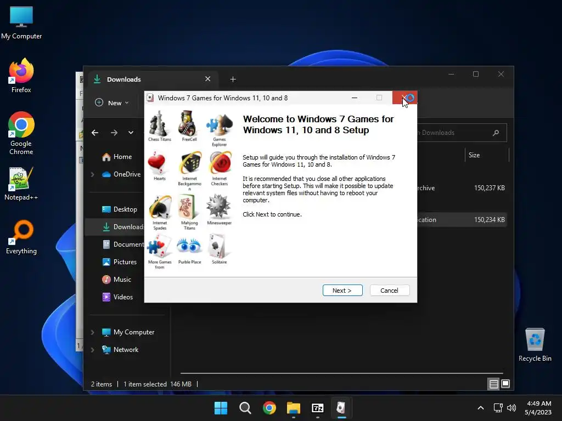Open the Recycle Bin
562x421 pixels.
point(535,345)
